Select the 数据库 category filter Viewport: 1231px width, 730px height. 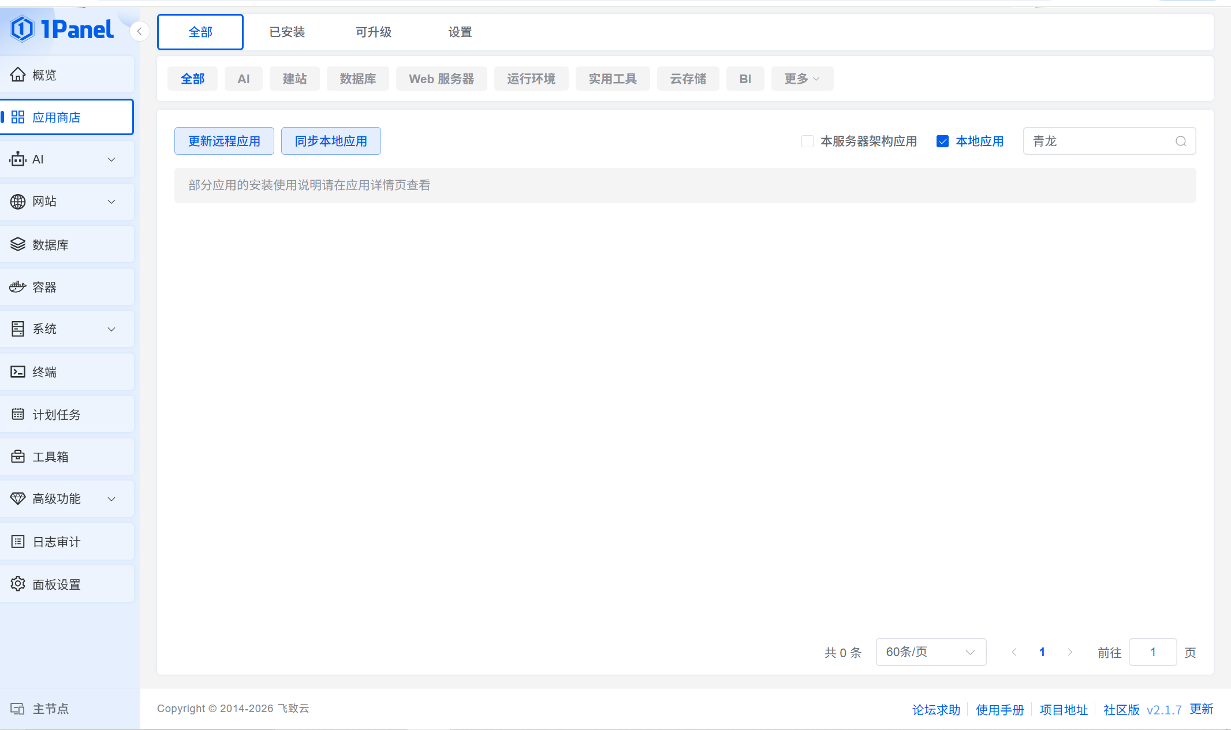357,79
